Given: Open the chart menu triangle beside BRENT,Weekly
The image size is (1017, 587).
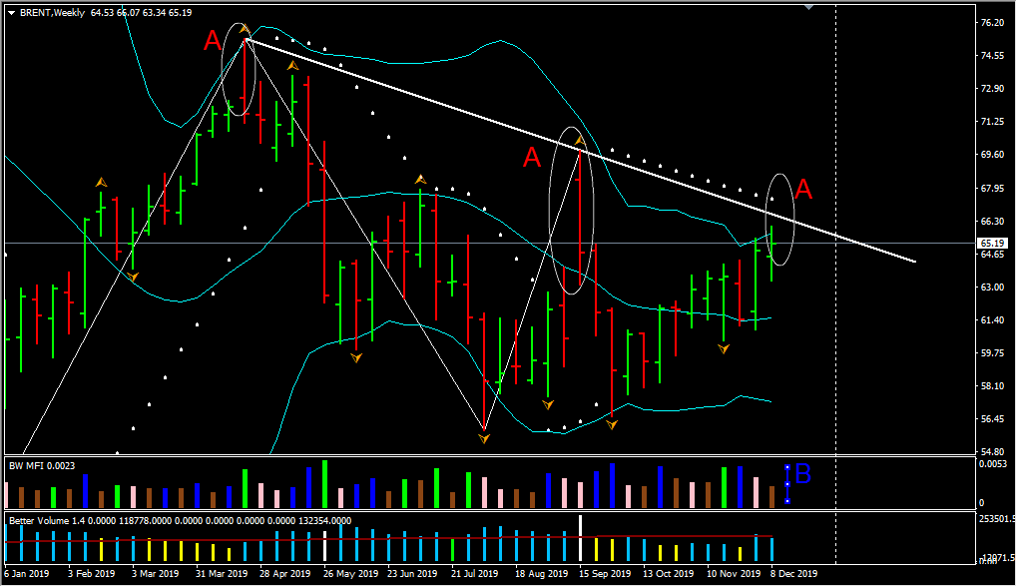Looking at the screenshot, I should click(11, 12).
